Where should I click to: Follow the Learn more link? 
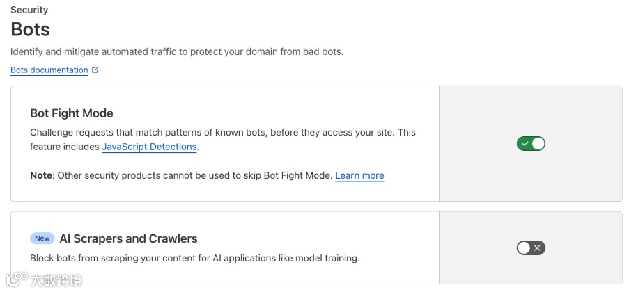(x=359, y=175)
